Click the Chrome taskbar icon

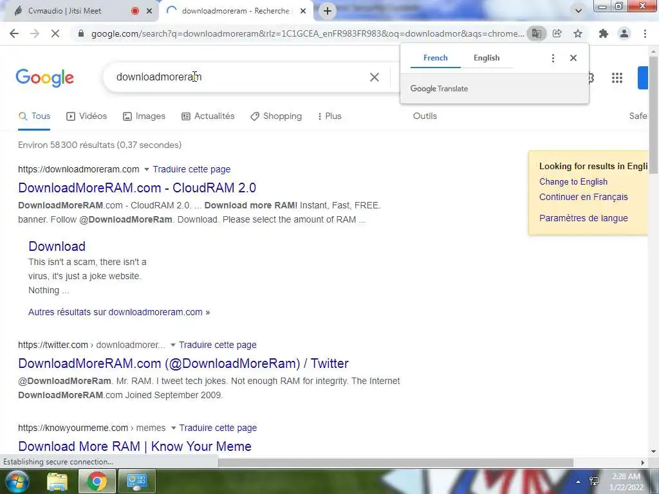(97, 481)
